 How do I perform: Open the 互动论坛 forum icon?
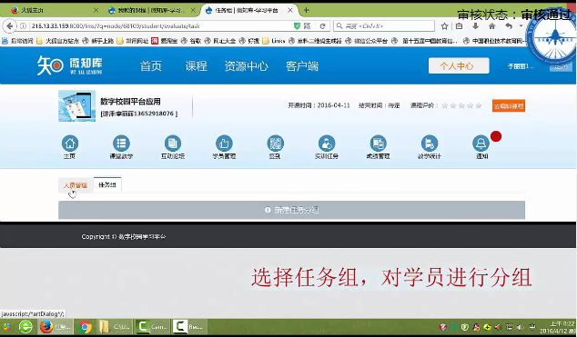173,144
